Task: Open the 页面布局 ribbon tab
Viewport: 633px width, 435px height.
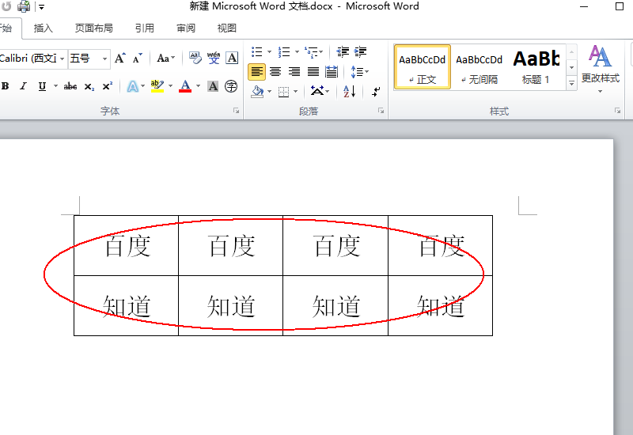Action: tap(93, 28)
